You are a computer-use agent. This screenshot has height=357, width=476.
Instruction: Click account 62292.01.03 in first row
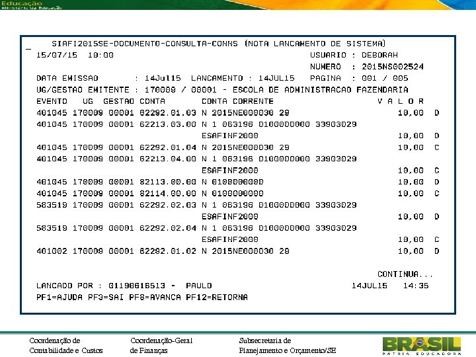pos(168,112)
